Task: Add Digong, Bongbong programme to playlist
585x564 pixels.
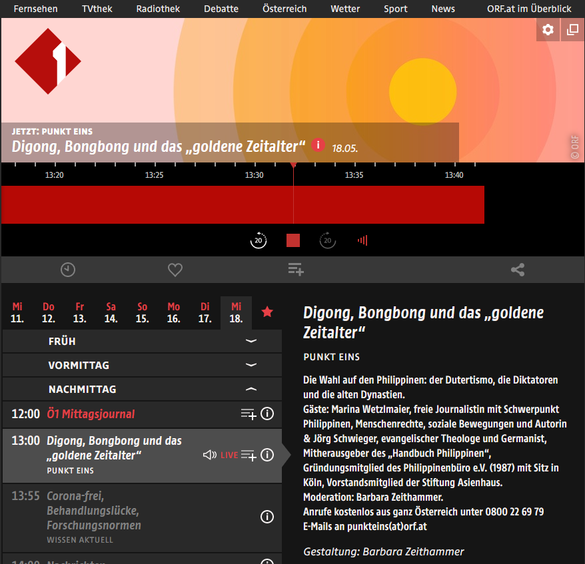Action: 249,455
